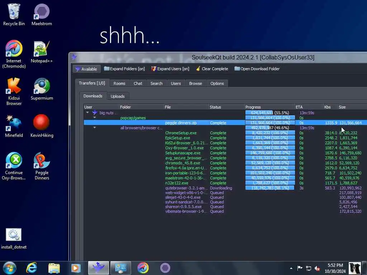
Task: Select ChromeSetup.exe in the download list
Action: click(181, 133)
